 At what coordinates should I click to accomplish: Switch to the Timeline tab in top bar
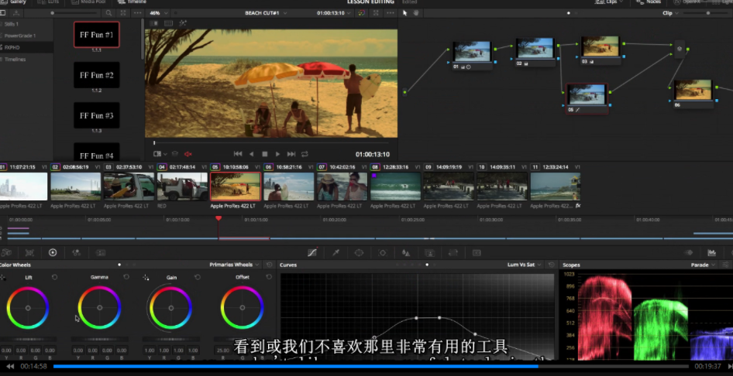coord(132,2)
